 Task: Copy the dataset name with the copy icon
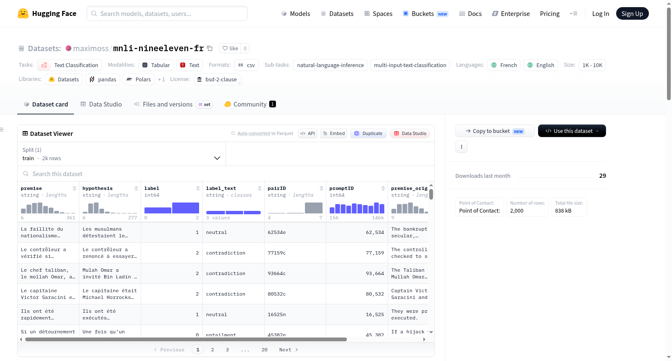pos(210,48)
